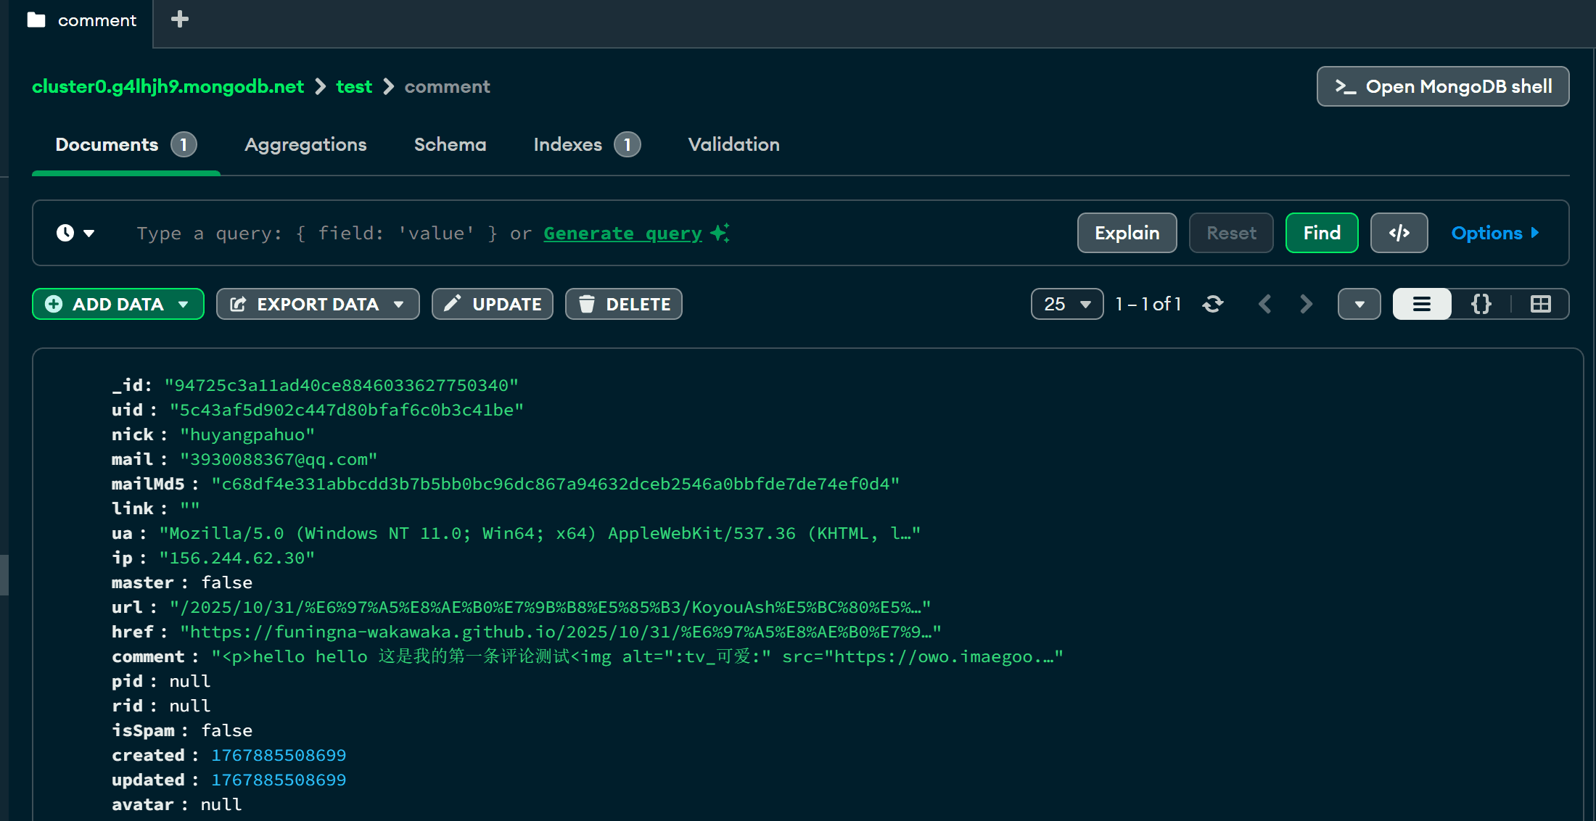This screenshot has height=821, width=1596.
Task: Switch to JSON view braces
Action: 1481,304
